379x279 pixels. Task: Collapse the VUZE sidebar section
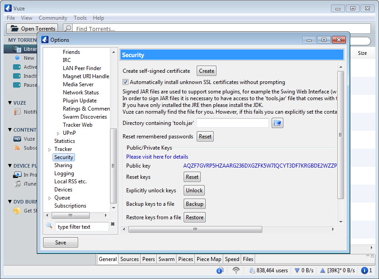click(10, 103)
